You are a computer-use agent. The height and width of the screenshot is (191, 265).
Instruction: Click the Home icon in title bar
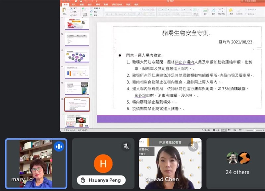pos(76,1)
